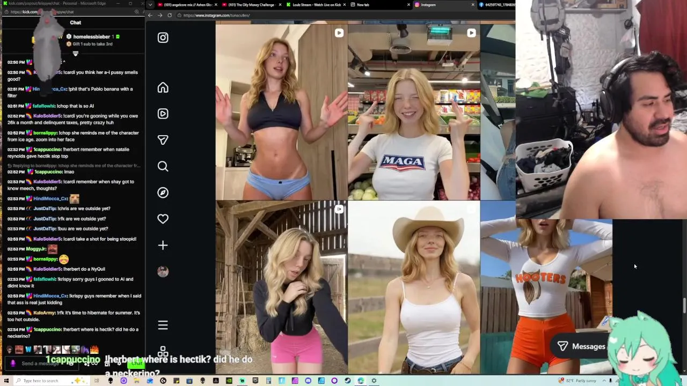Open the 82°F Partly sunny weather widget
The image size is (687, 386).
[578, 381]
